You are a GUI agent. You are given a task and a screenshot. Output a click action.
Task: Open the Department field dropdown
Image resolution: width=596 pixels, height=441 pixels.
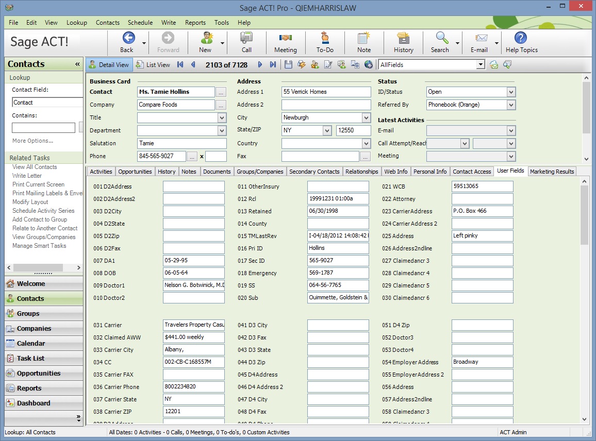click(222, 131)
